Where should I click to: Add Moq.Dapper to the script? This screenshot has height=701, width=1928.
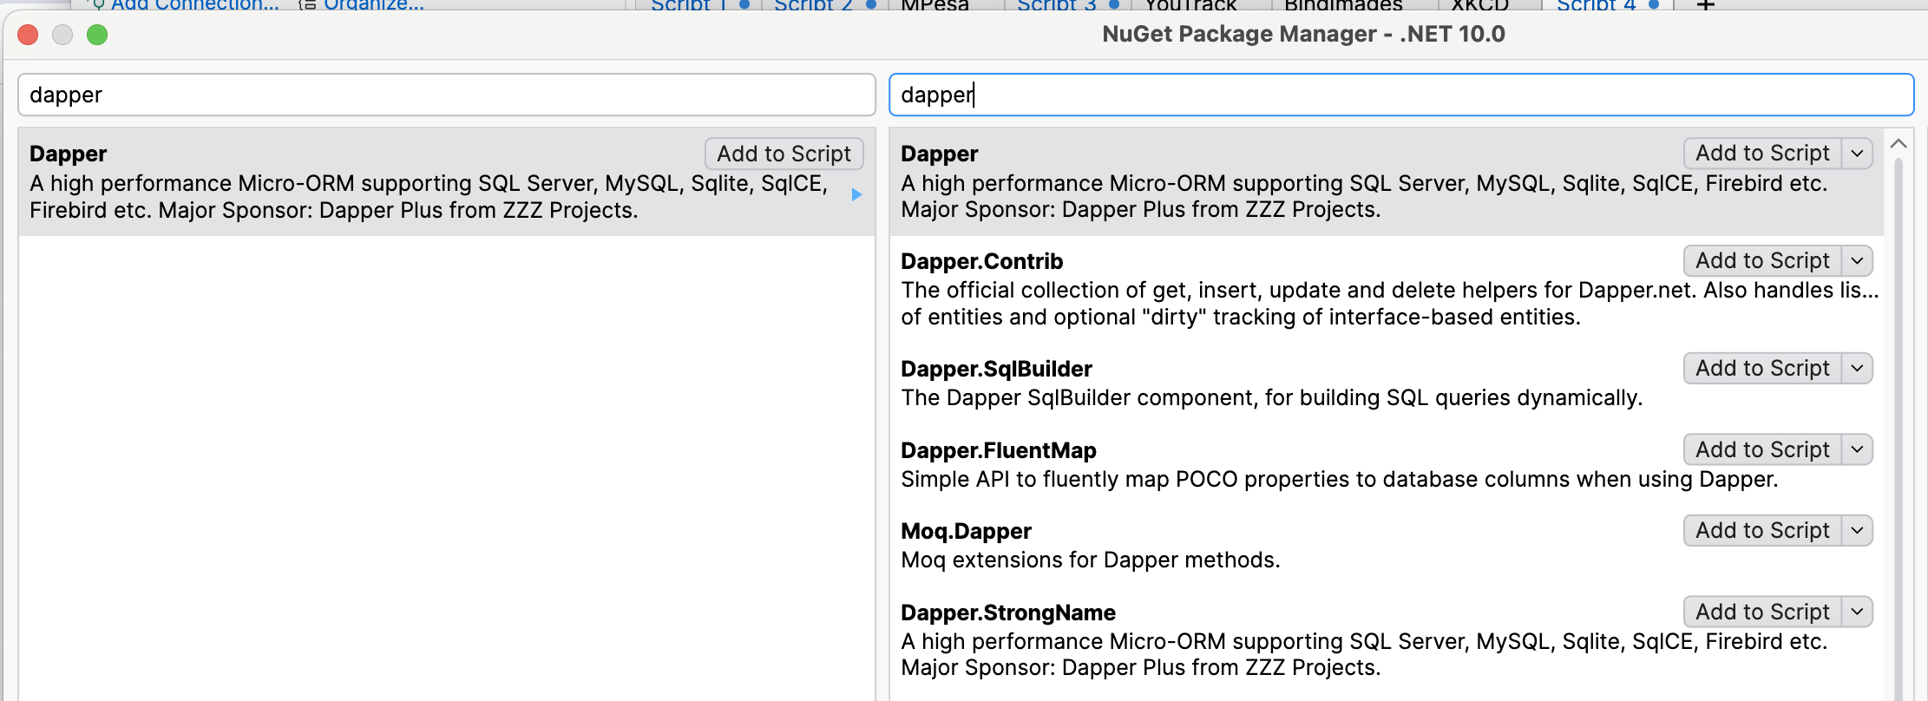tap(1761, 531)
